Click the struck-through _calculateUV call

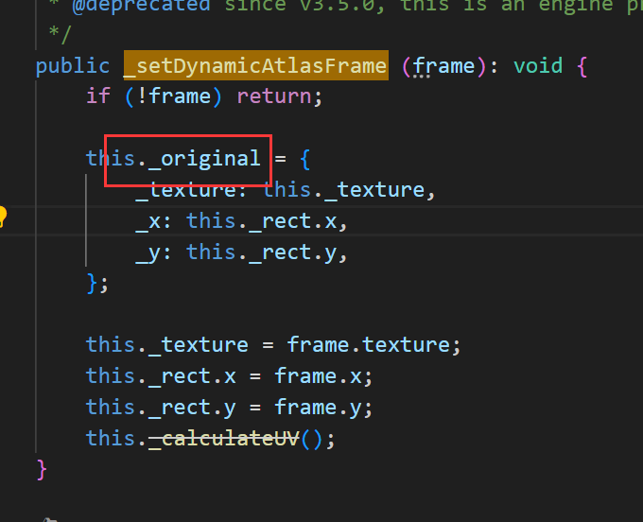pyautogui.click(x=230, y=438)
